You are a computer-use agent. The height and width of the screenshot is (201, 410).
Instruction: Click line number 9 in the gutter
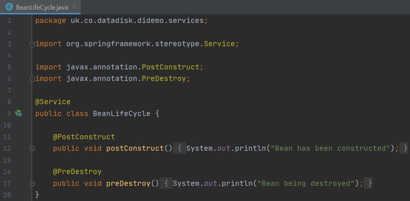(9, 113)
